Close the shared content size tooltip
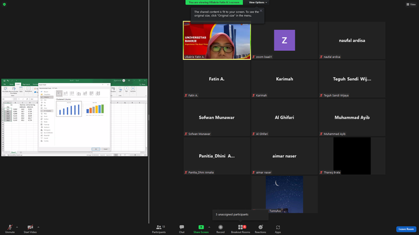 tap(261, 10)
